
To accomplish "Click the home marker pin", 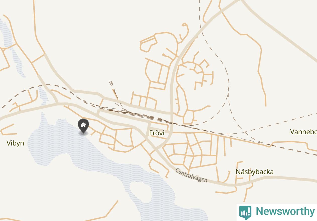I will point(83,126).
